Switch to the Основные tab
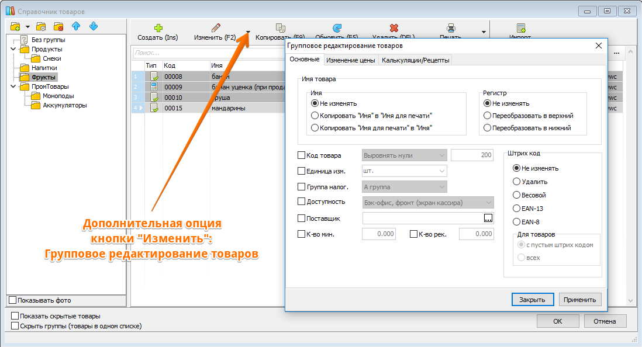 click(304, 60)
